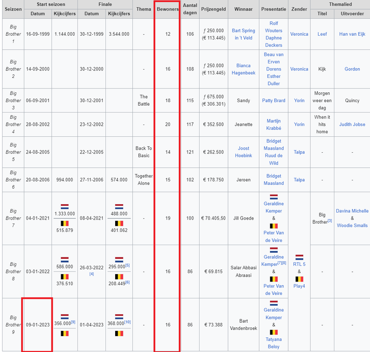Select the The Battle theme cell
370x352 pixels.
pyautogui.click(x=143, y=100)
